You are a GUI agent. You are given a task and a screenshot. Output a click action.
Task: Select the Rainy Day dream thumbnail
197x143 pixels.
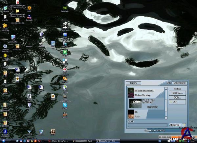point(135,103)
